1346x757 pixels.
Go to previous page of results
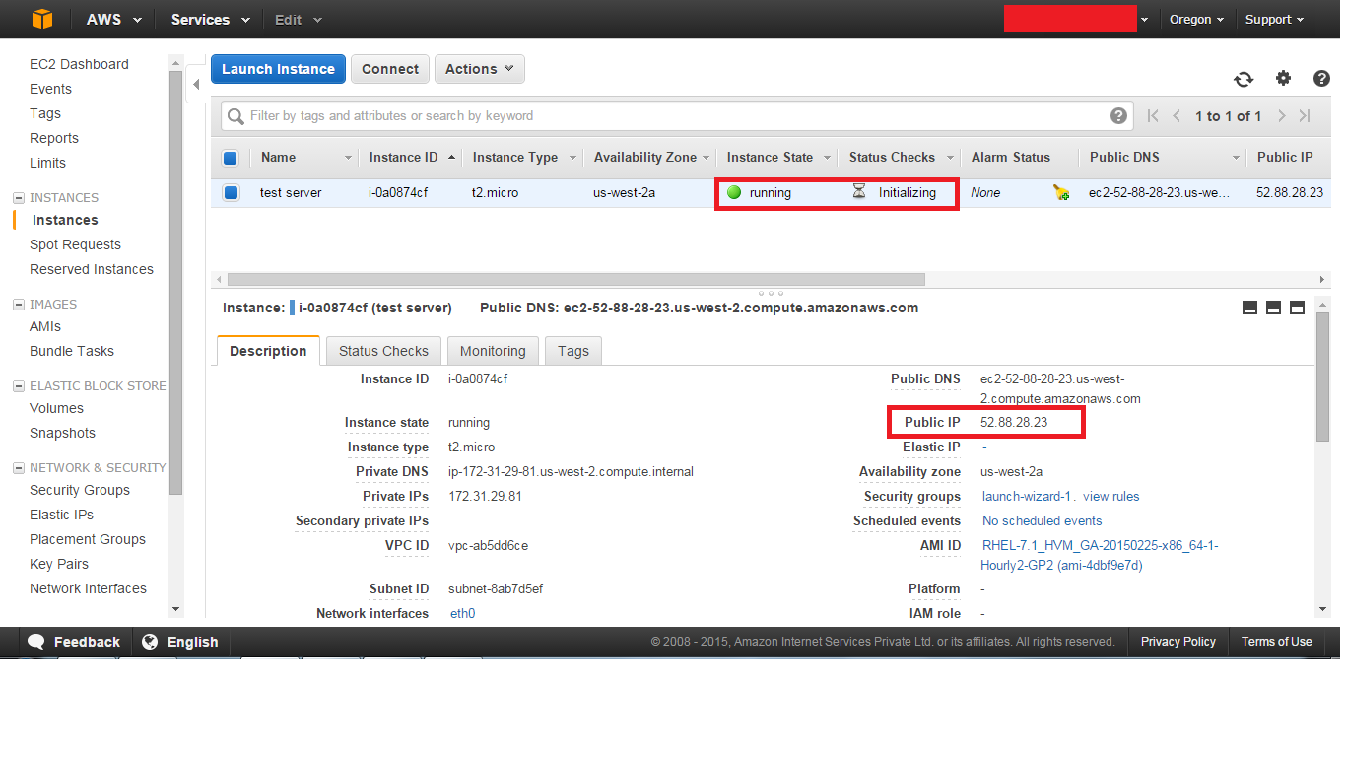pyautogui.click(x=1177, y=116)
